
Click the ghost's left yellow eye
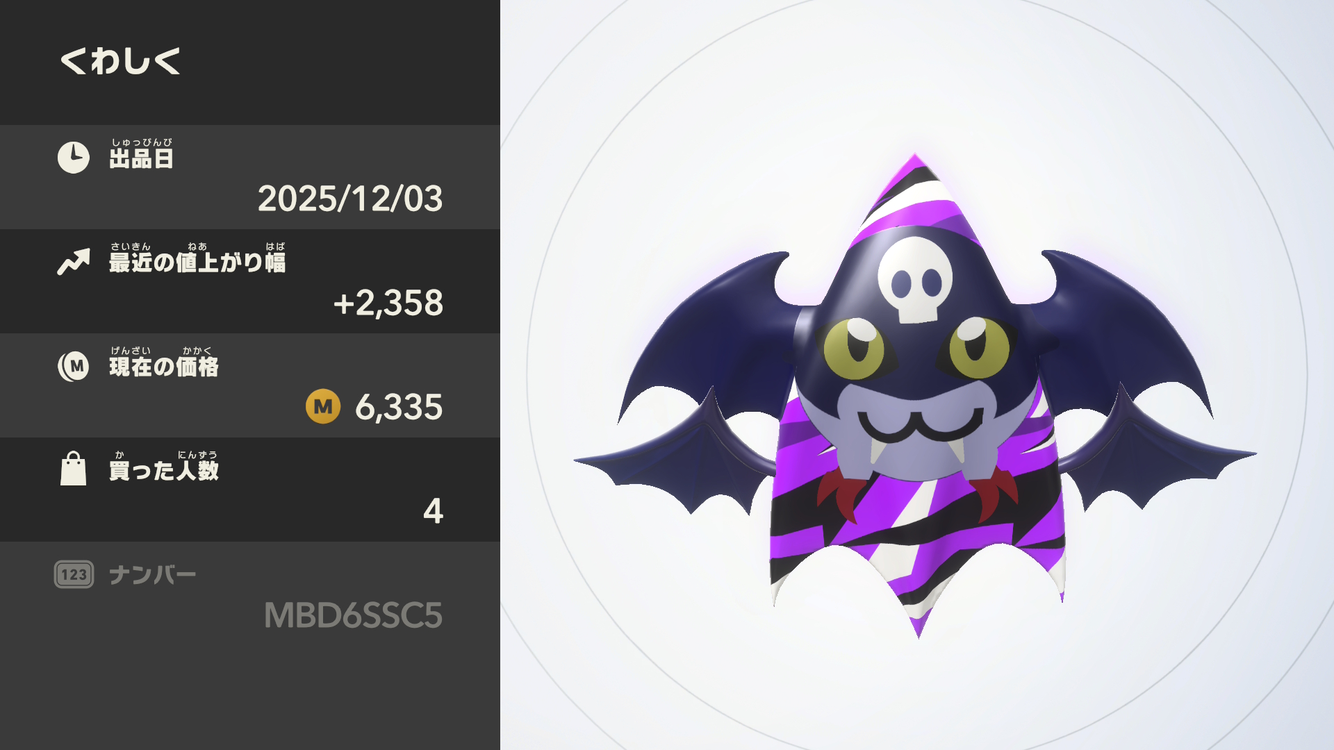854,348
